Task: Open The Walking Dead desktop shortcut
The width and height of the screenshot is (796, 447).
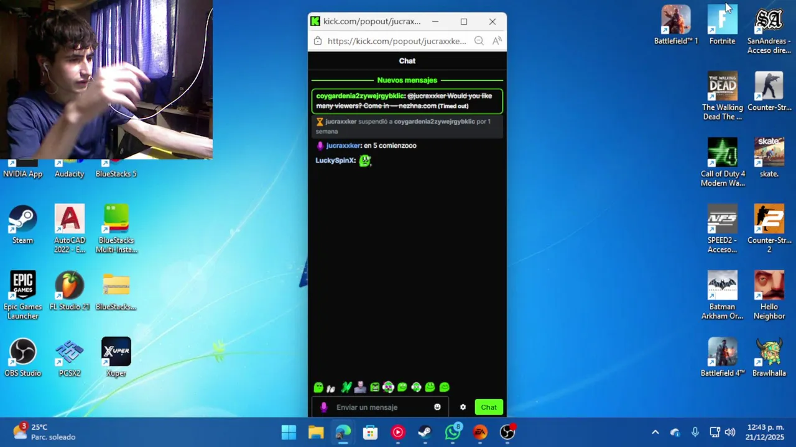Action: click(x=722, y=96)
